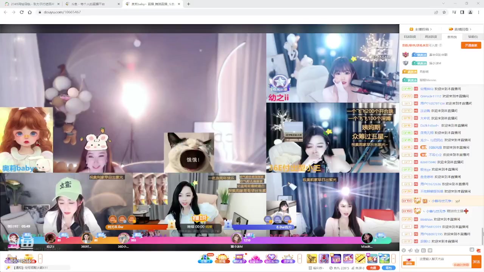Click the 开通贵族 orange button

tap(471, 45)
